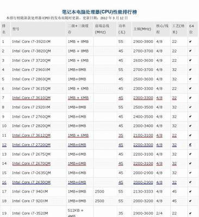Click 2500-3500 frequency in 2920XM row

[x=143, y=107]
